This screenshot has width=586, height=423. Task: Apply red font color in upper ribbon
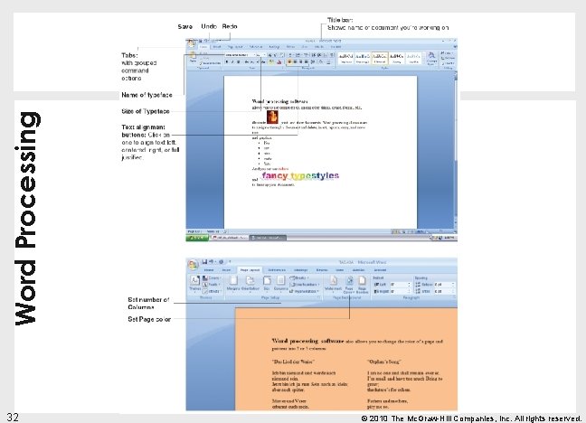[279, 62]
